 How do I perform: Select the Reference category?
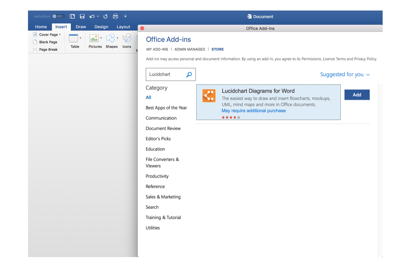point(155,186)
